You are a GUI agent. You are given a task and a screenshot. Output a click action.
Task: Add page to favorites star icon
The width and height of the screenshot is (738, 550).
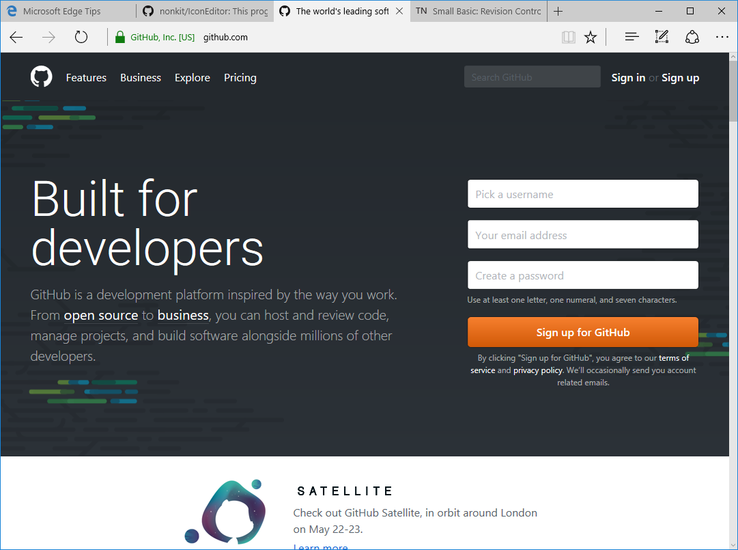[x=591, y=37]
